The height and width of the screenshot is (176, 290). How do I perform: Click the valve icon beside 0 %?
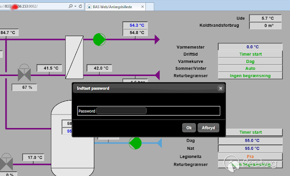point(6,162)
